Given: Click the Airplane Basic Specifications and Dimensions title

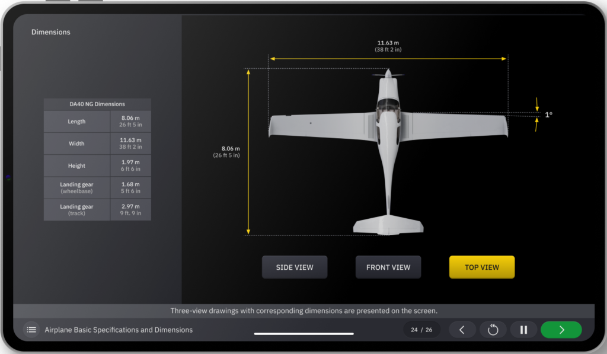Looking at the screenshot, I should 119,330.
